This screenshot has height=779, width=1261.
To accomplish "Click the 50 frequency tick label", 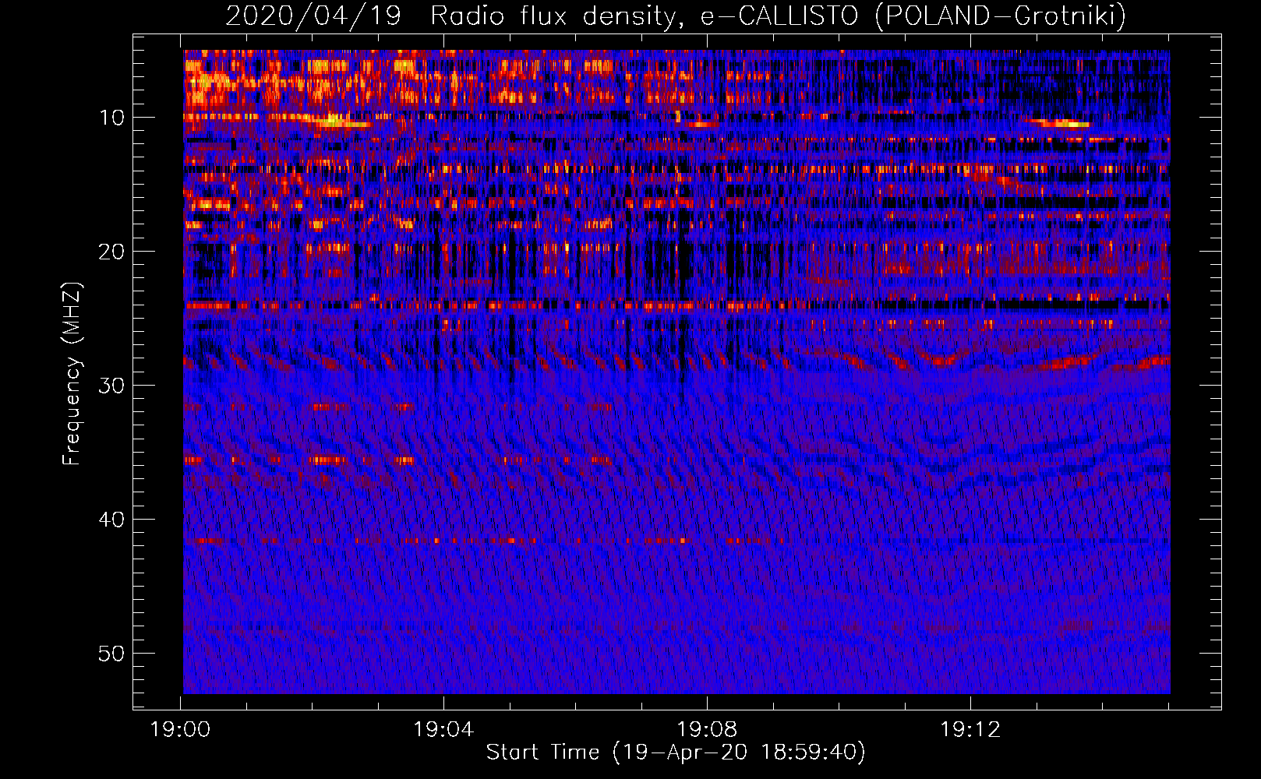I will pyautogui.click(x=111, y=654).
